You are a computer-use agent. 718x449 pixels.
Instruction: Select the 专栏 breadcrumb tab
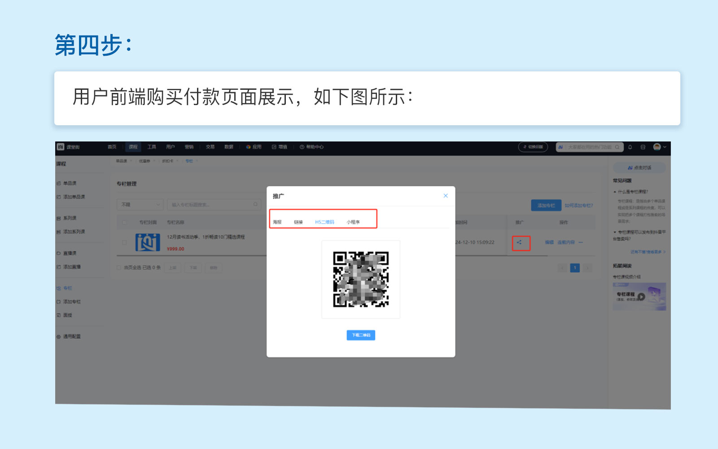coord(189,161)
